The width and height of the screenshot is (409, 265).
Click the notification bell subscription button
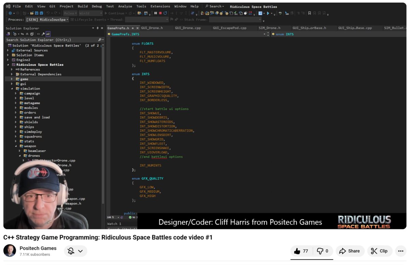pos(75,251)
